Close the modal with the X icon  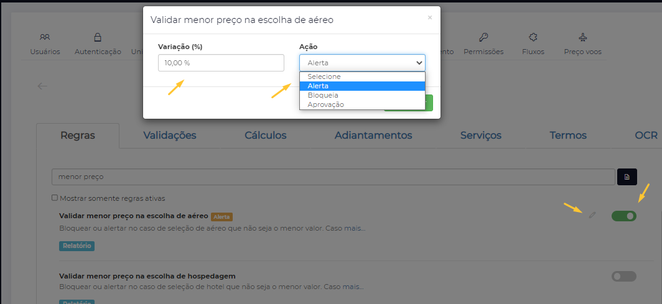(x=429, y=18)
